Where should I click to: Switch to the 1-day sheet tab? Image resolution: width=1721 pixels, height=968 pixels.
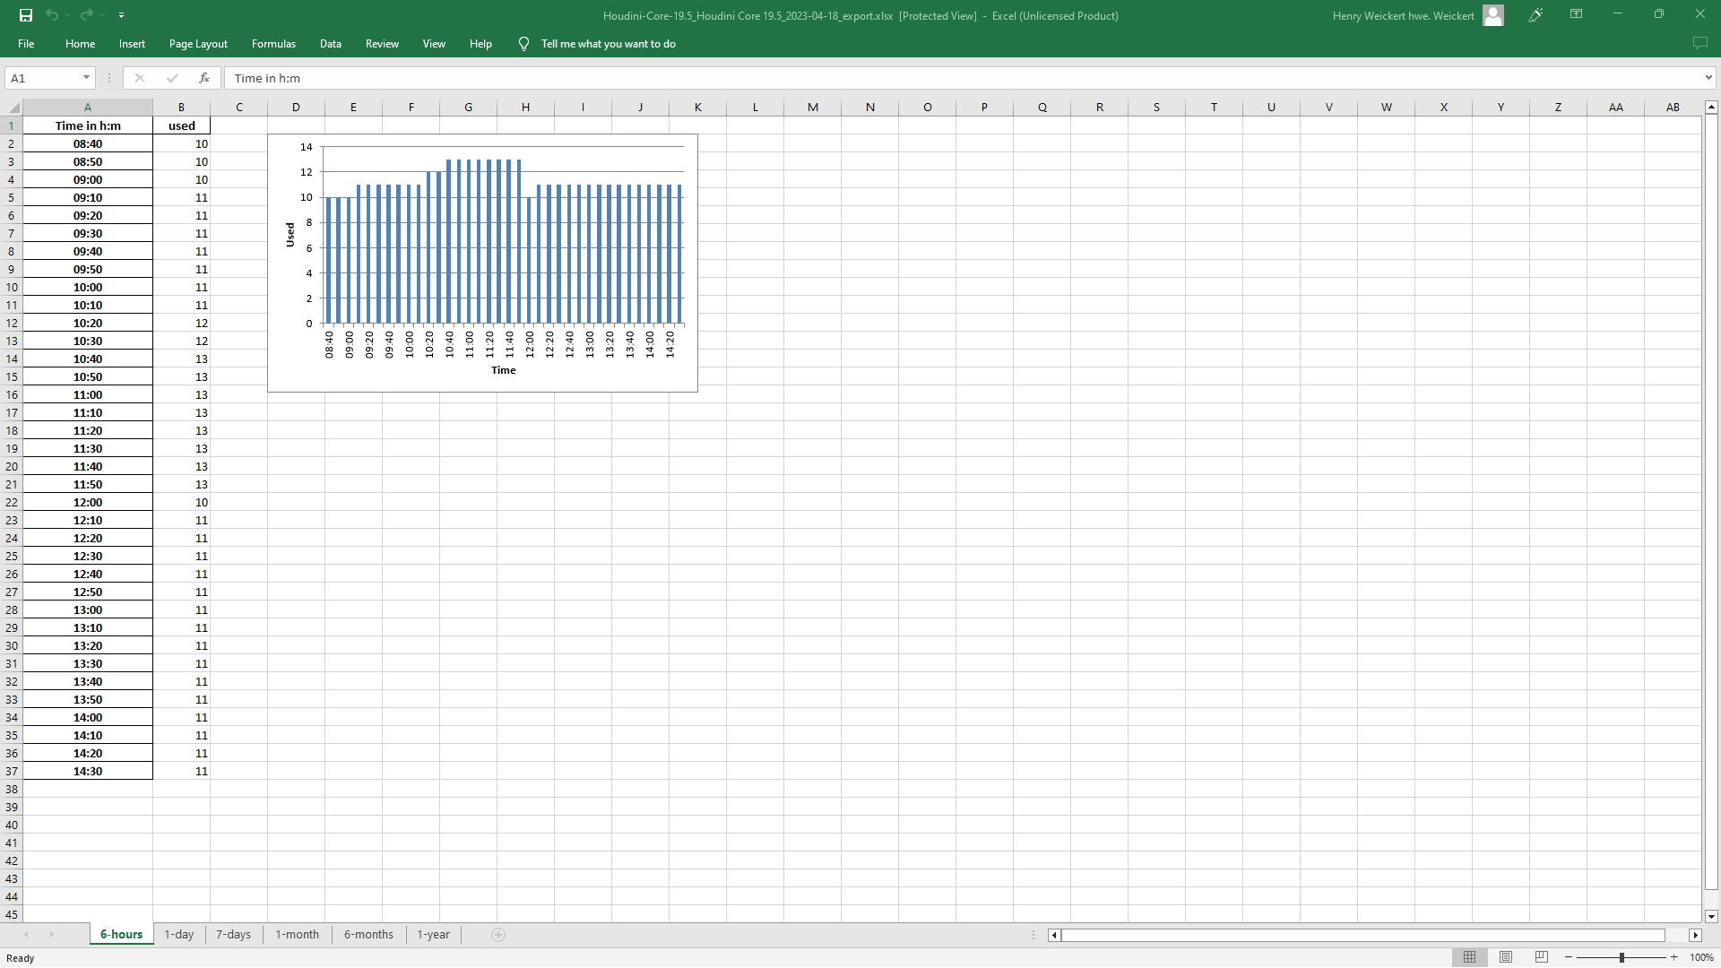(x=178, y=934)
